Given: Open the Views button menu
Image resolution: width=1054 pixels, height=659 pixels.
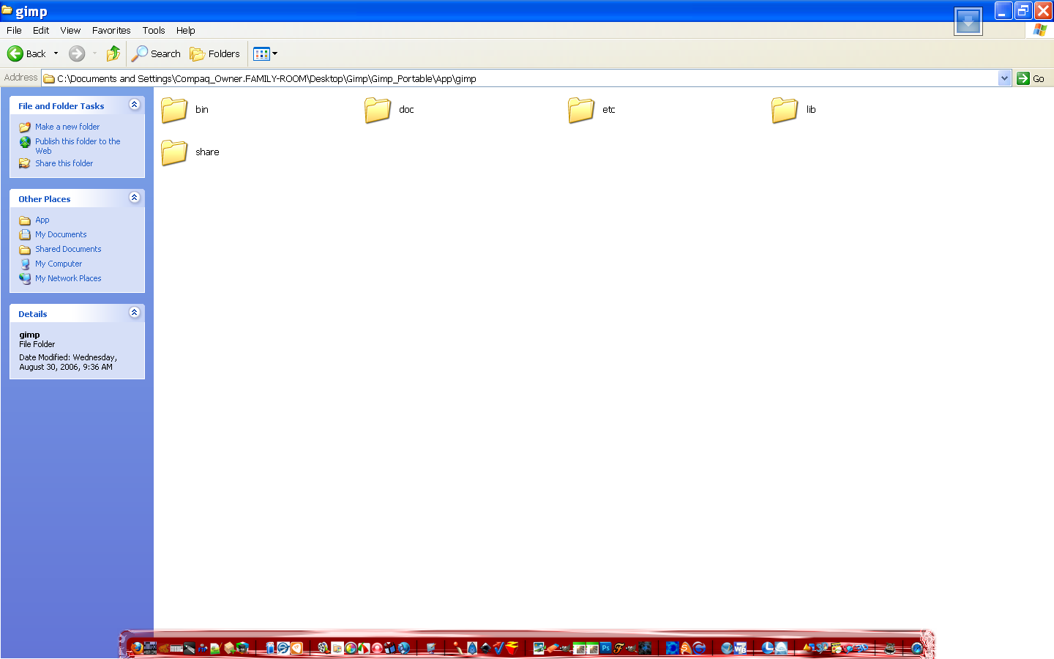Looking at the screenshot, I should click(265, 53).
